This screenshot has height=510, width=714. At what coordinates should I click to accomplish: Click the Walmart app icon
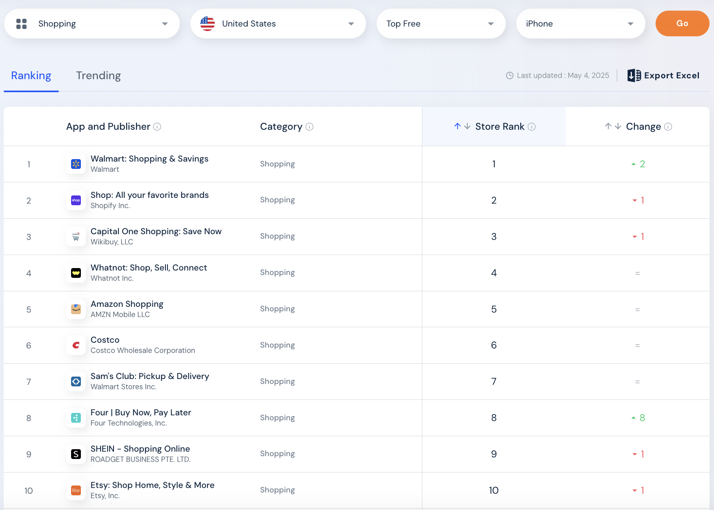[76, 164]
